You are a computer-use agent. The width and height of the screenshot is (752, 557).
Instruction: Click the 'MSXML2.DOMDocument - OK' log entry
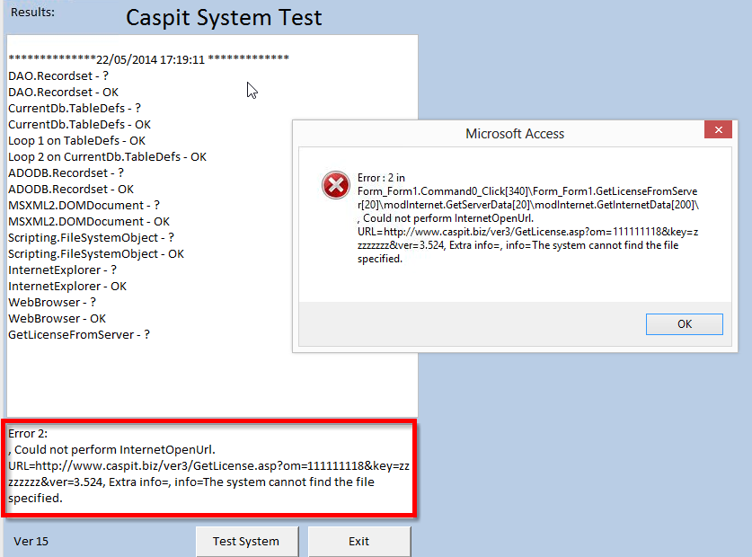click(89, 222)
